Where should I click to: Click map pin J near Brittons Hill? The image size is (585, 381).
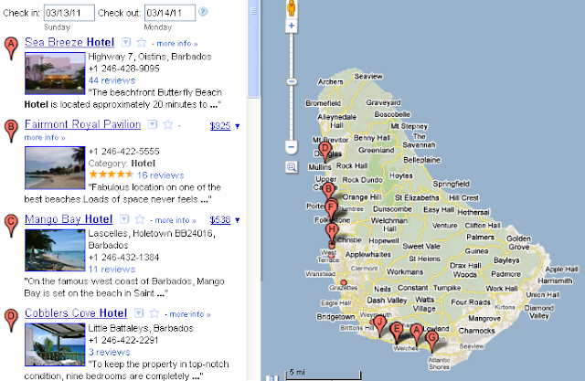[x=380, y=326]
